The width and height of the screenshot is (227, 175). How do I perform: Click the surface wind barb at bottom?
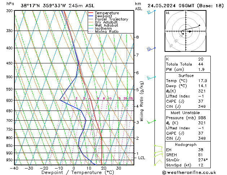[158, 162]
